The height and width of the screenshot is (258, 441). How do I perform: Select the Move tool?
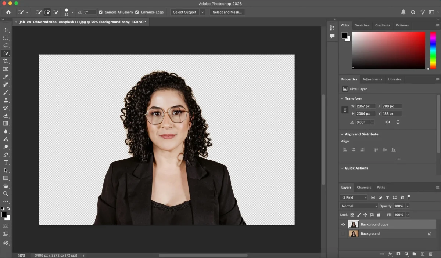[6, 30]
